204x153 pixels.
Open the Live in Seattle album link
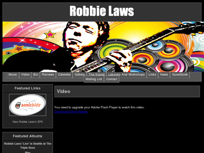[x=28, y=146]
